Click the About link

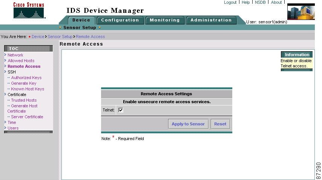(x=276, y=2)
